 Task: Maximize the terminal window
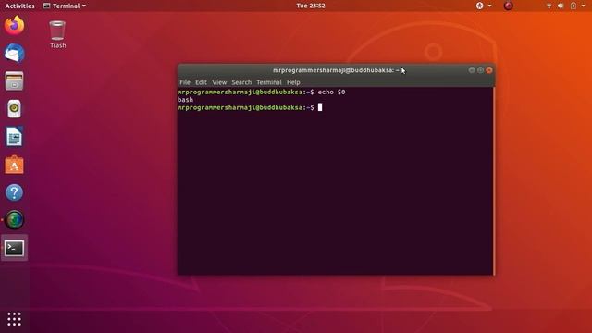coord(480,70)
